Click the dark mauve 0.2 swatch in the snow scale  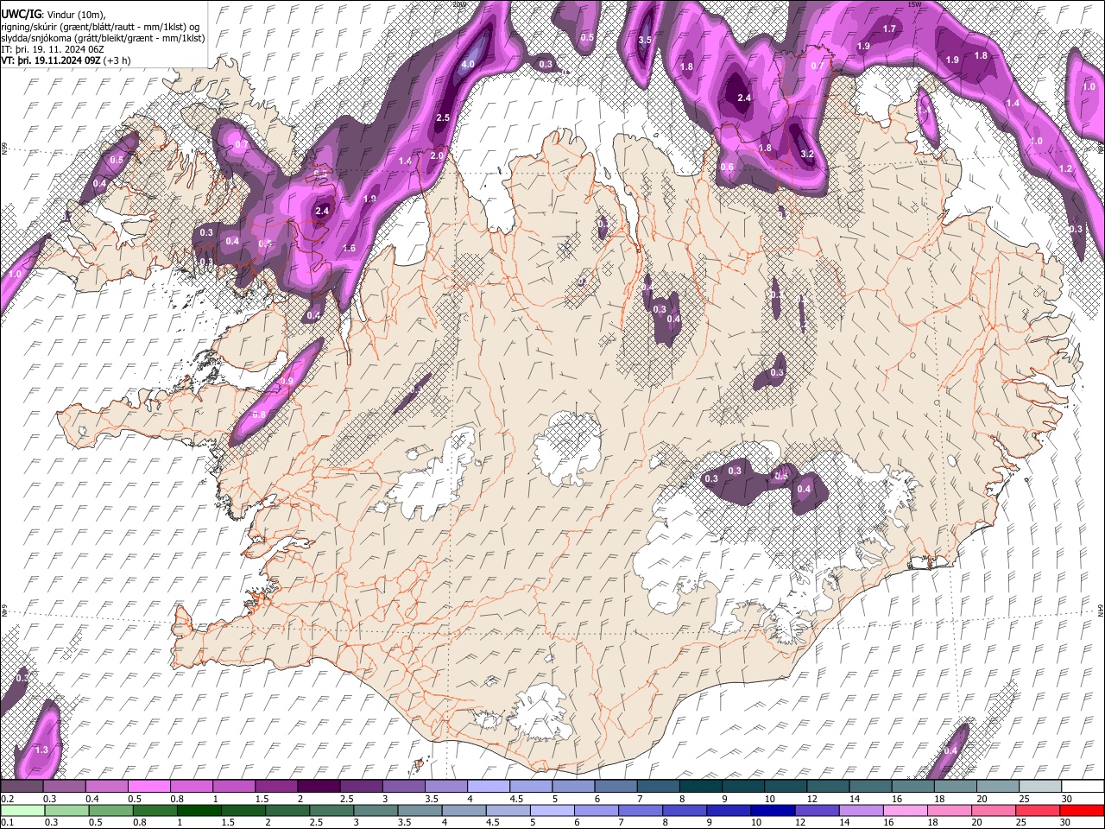[21, 787]
